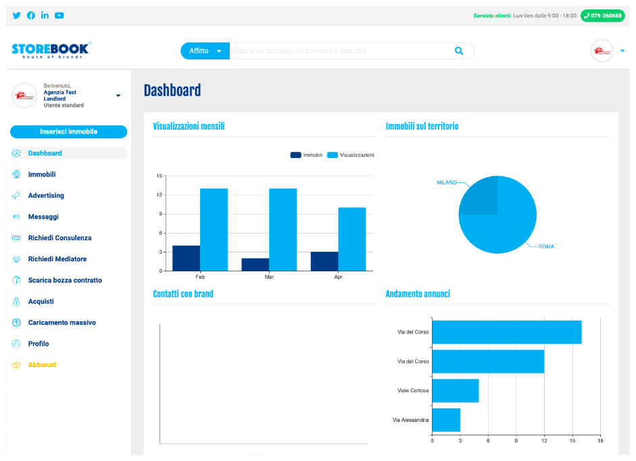Toggle Visualizzazioni series in chart legend
This screenshot has width=636, height=461.
tap(350, 155)
